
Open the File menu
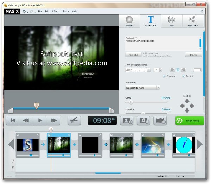pos(40,11)
